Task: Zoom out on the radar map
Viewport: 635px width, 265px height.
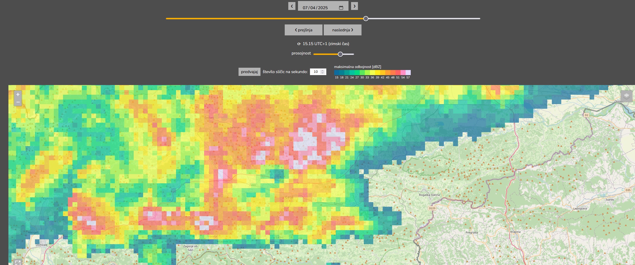Action: click(x=18, y=102)
